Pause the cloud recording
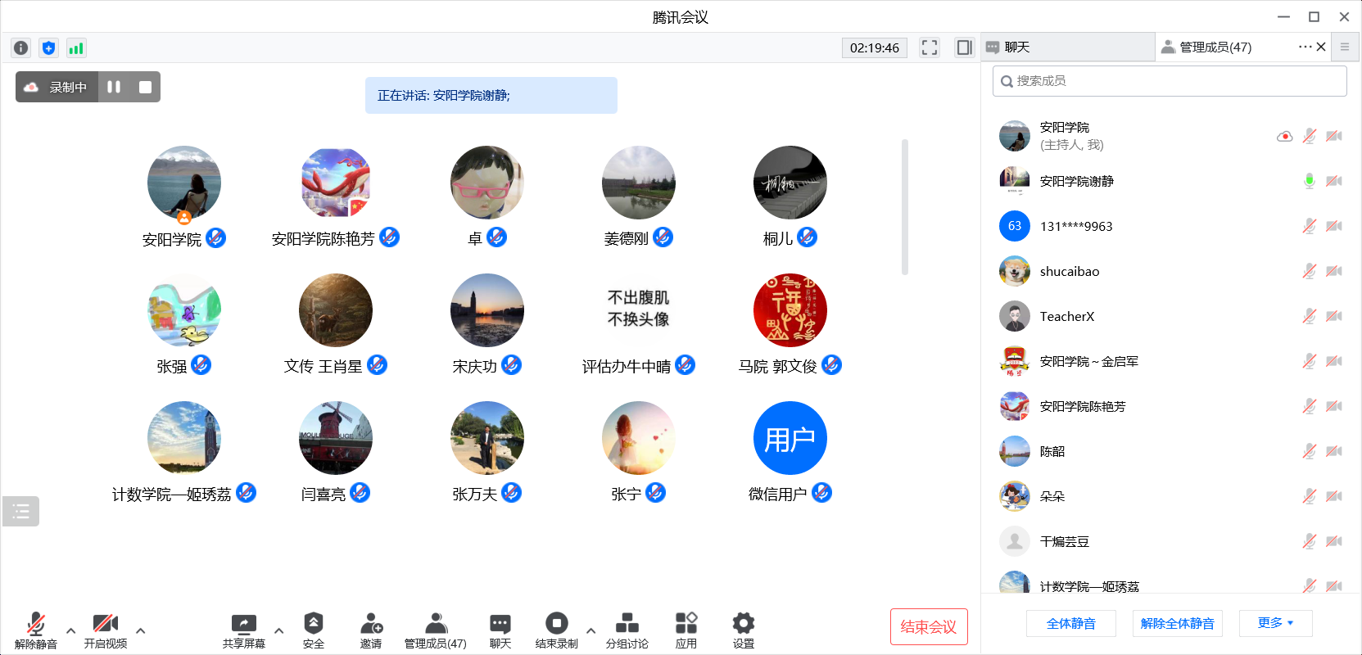Screen dimensions: 1362x655 click(114, 87)
